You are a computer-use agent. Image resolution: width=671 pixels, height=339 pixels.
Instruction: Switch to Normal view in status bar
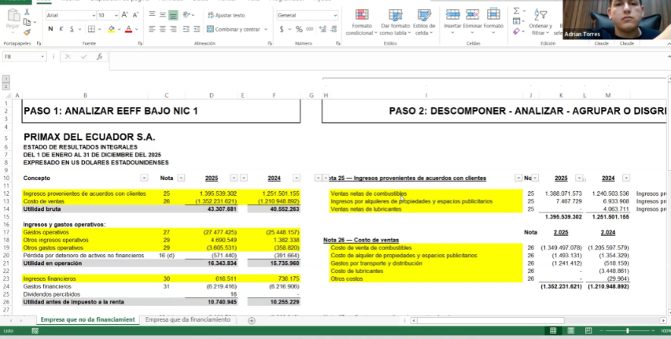(x=553, y=331)
